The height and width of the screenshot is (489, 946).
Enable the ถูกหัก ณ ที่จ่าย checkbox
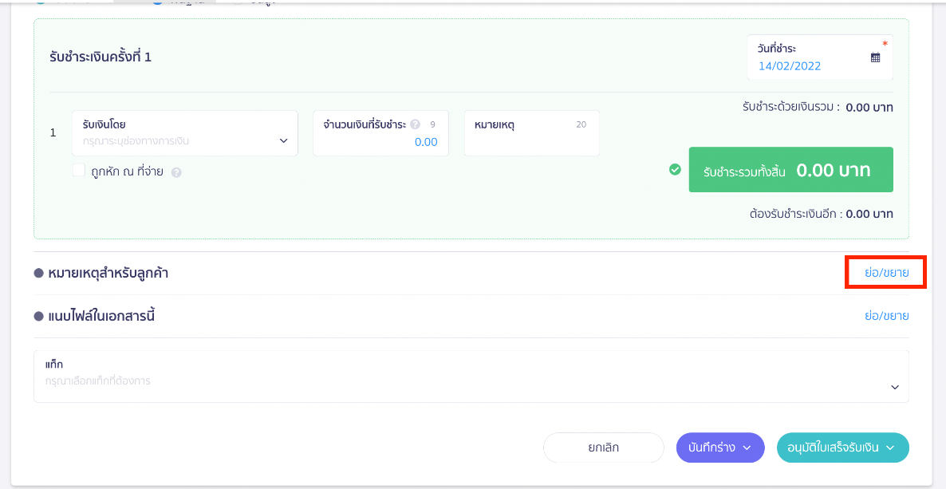coord(78,170)
